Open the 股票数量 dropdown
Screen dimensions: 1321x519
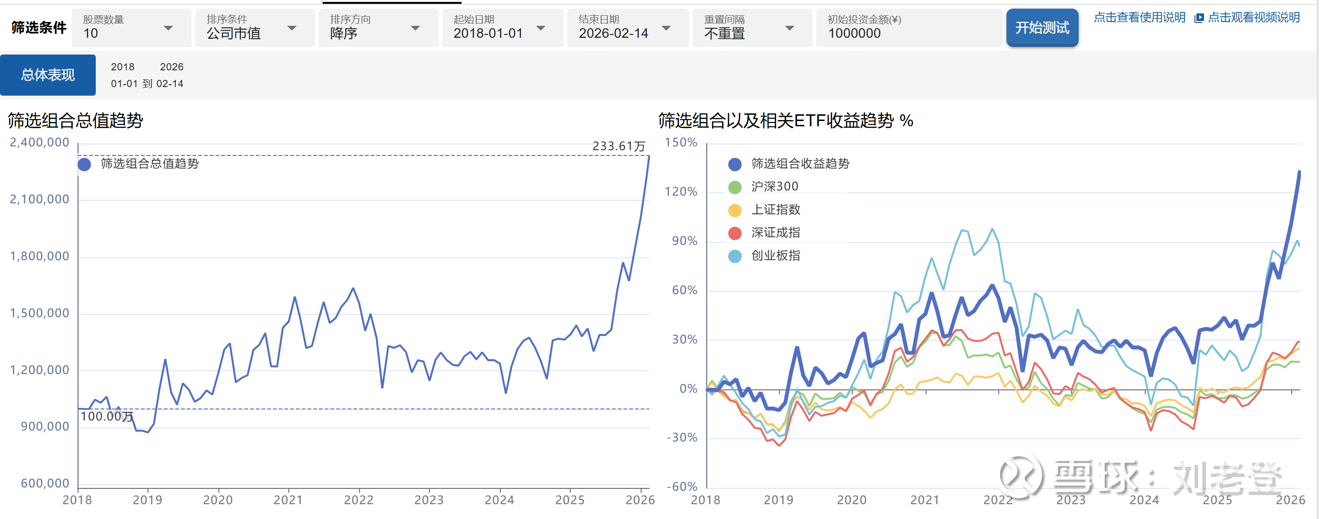coord(131,28)
